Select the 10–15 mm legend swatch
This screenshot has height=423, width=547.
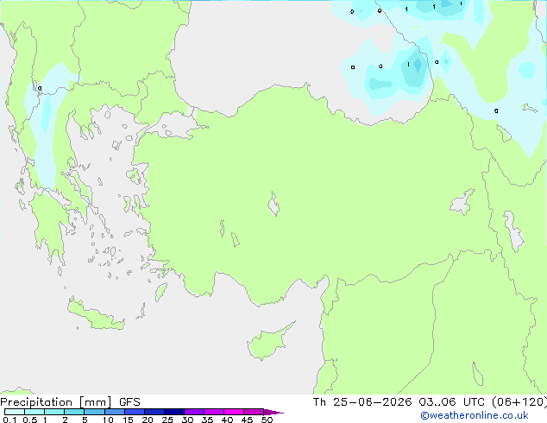tap(114, 412)
